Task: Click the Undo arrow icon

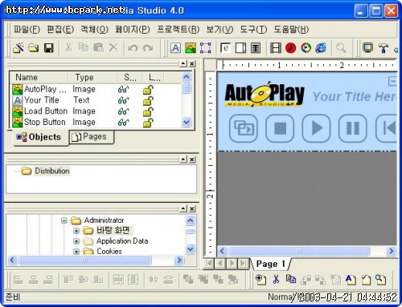Action: coord(133,48)
